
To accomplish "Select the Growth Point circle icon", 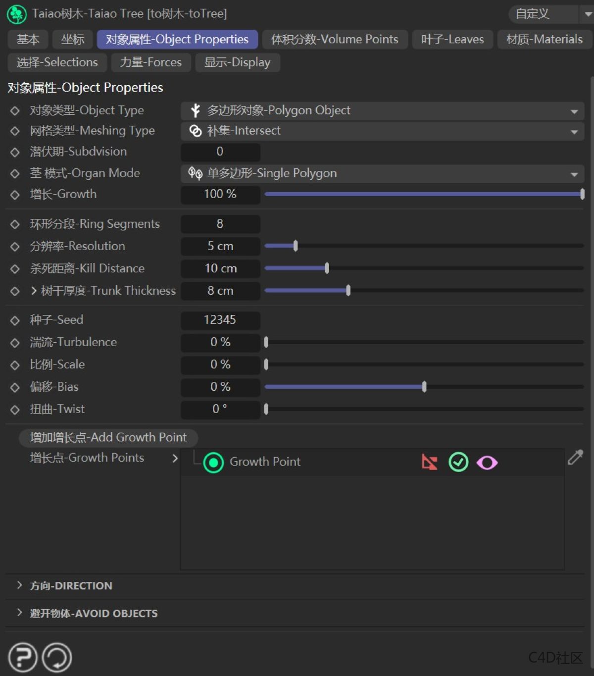I will coord(213,463).
